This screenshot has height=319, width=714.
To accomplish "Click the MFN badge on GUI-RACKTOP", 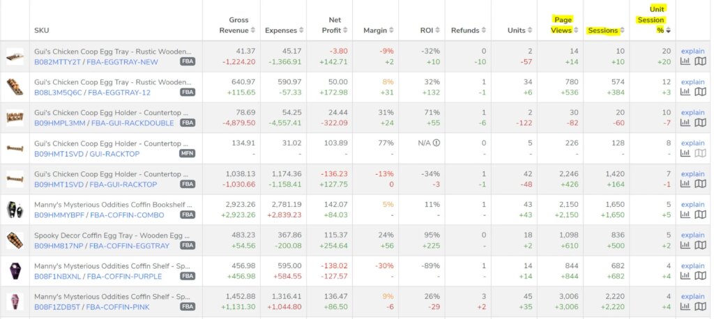I will (187, 153).
